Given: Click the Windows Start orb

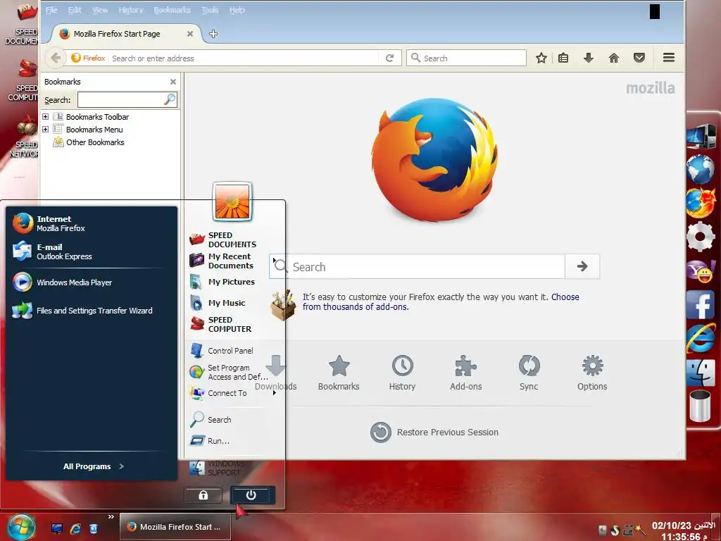Looking at the screenshot, I should coord(20,527).
